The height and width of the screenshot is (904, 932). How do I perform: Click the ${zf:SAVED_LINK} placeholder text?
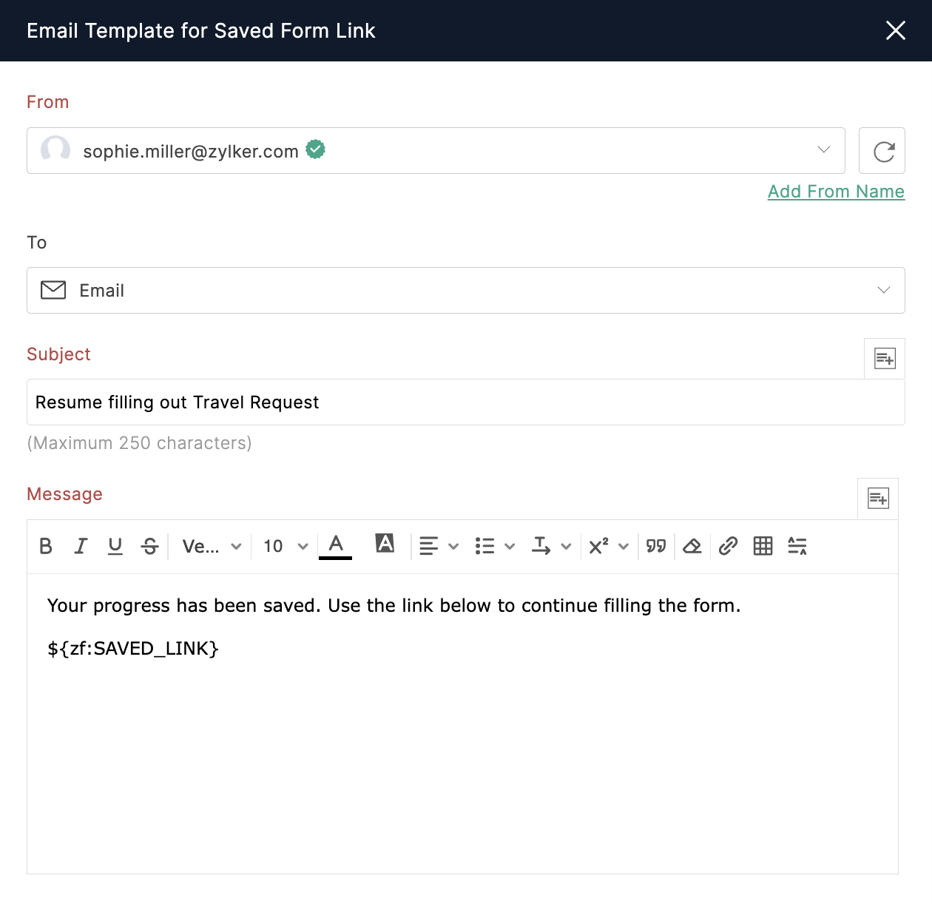pos(133,649)
